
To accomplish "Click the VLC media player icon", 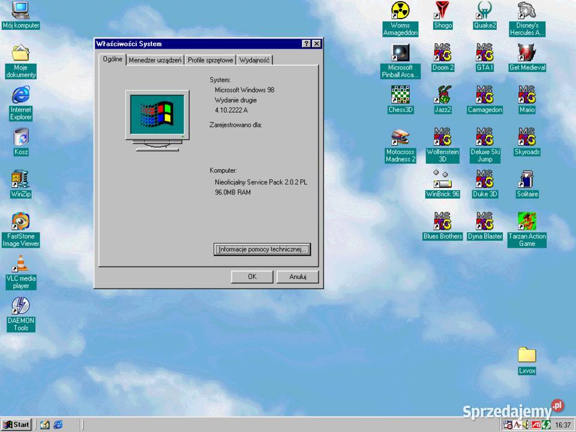I will [21, 264].
